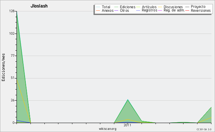Click the yellow Discusiones legend line
215x132 pixels.
[x=160, y=7]
